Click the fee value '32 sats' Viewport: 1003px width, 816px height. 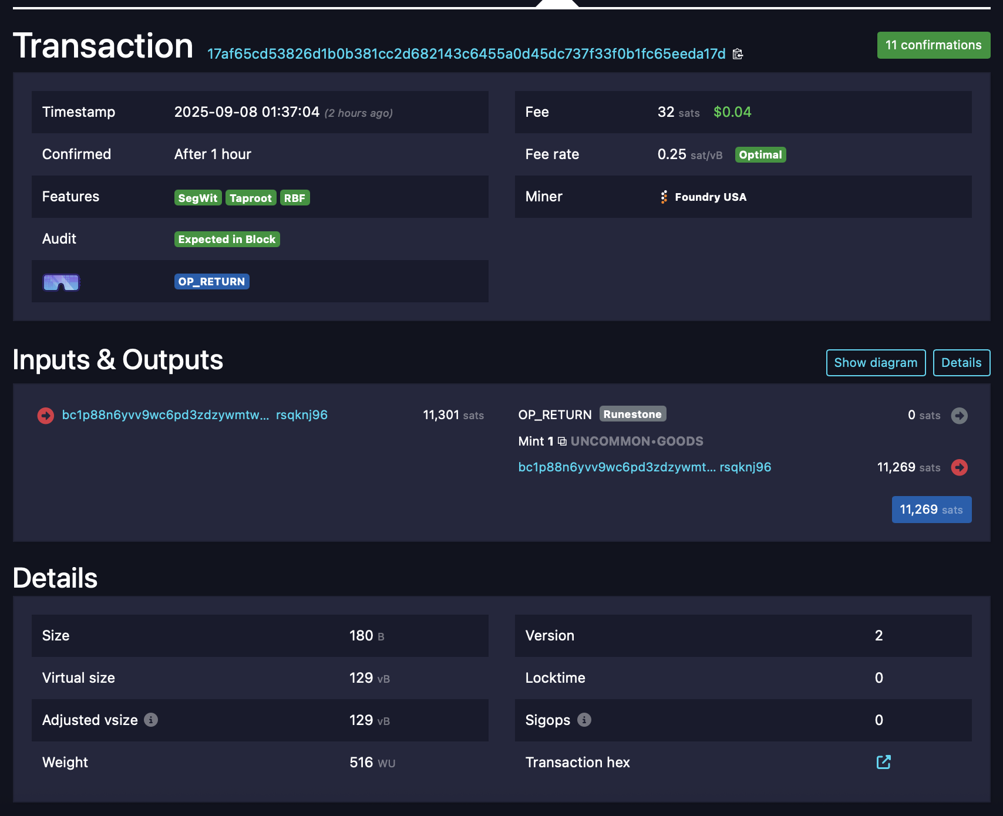[679, 112]
